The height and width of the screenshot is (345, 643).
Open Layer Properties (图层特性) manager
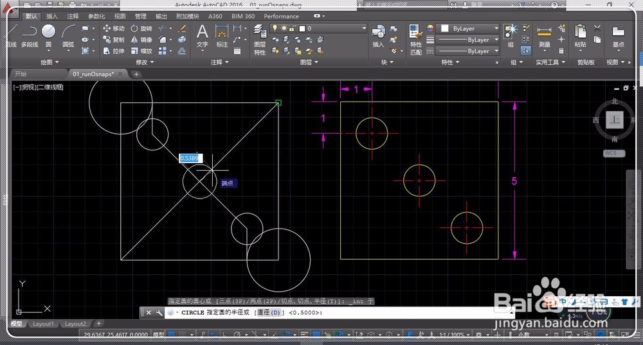tap(260, 39)
